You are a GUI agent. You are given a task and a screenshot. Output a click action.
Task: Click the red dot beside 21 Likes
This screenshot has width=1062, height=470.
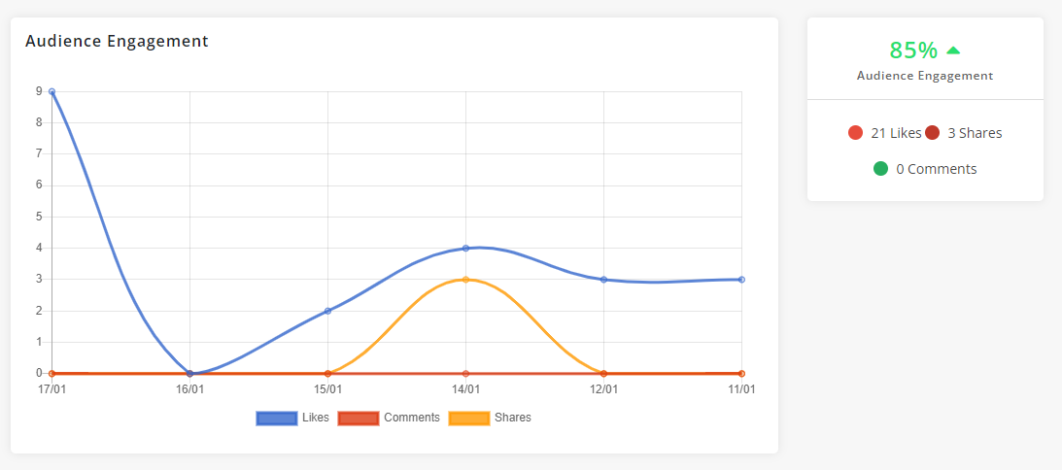point(855,133)
